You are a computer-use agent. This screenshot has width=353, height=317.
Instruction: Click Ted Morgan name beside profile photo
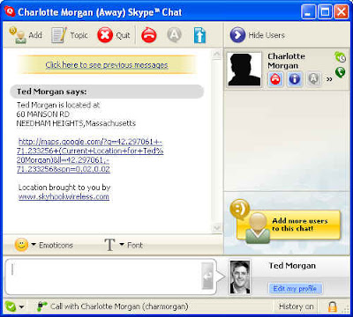(292, 266)
